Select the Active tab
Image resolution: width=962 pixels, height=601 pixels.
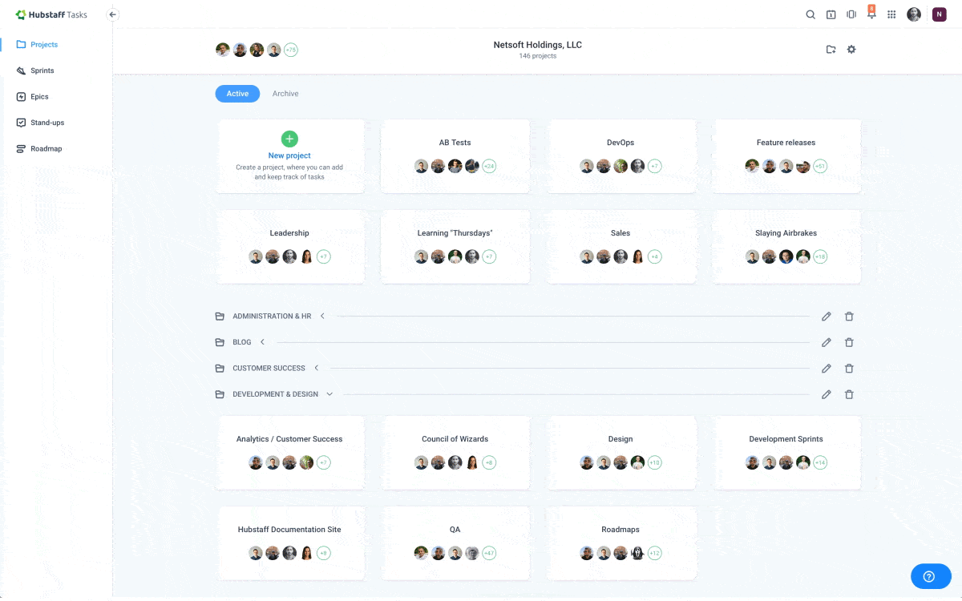(x=237, y=94)
